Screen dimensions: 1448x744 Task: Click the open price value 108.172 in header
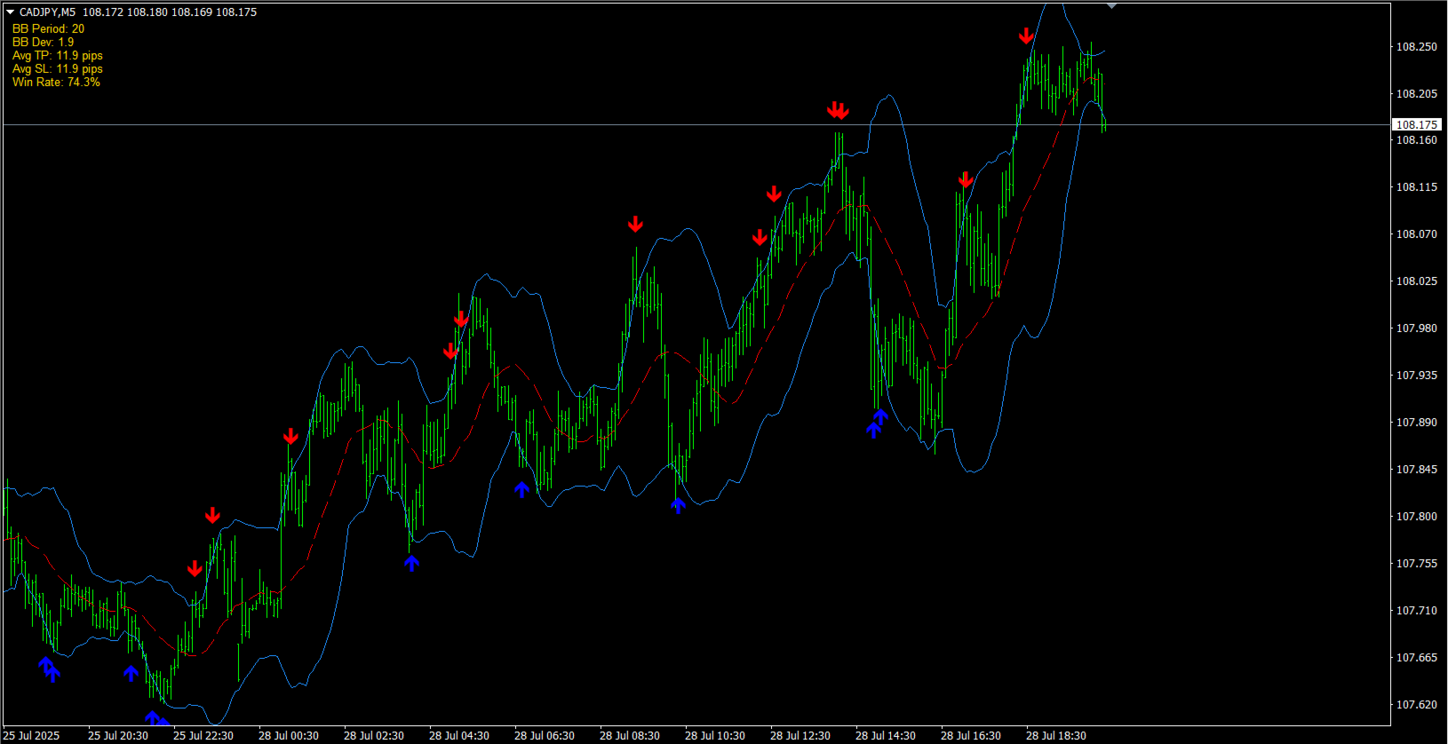[x=103, y=12]
